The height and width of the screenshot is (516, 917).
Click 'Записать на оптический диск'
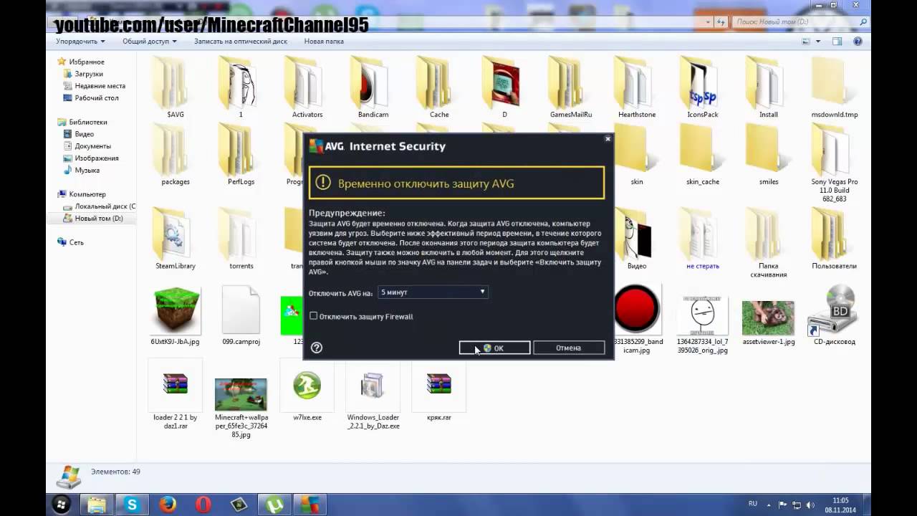tap(241, 42)
